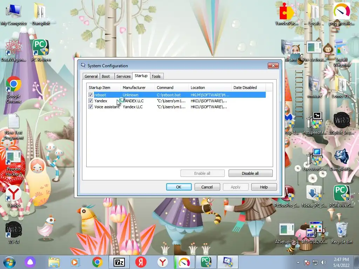The height and width of the screenshot is (269, 359).
Task: Switch to the General tab
Action: [91, 76]
